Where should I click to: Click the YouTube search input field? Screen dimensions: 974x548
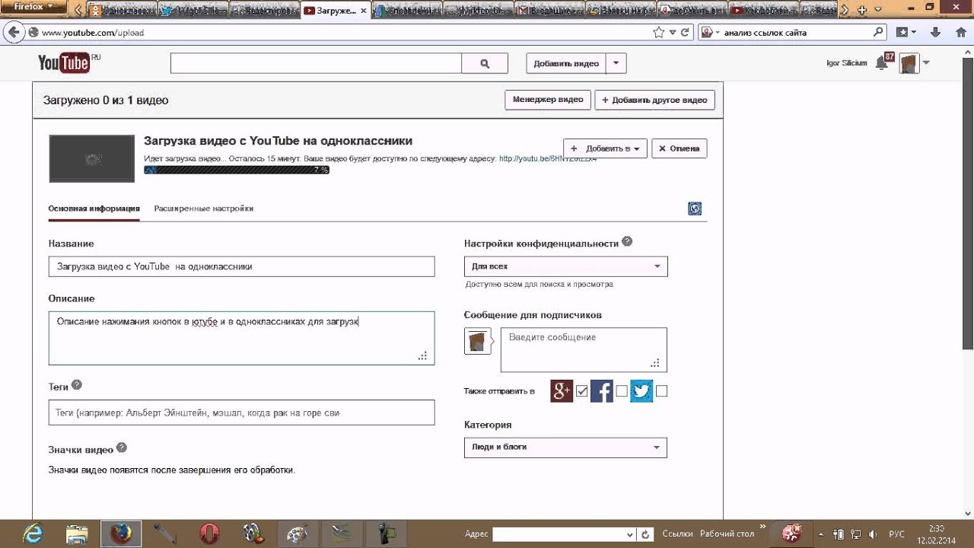316,64
